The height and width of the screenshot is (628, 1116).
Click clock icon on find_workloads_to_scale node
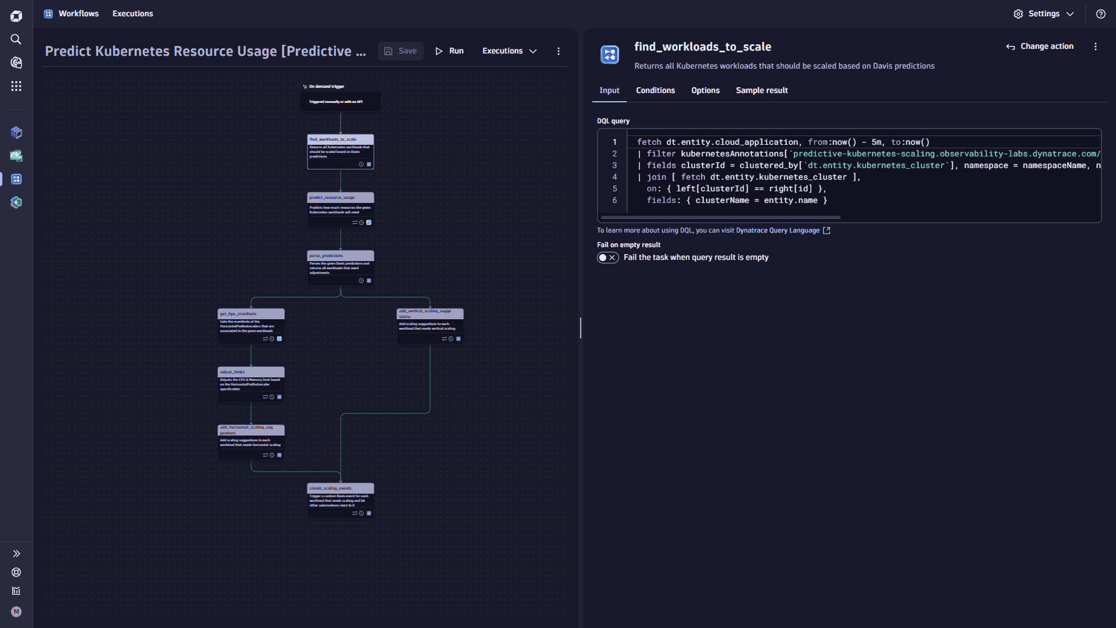pyautogui.click(x=361, y=165)
